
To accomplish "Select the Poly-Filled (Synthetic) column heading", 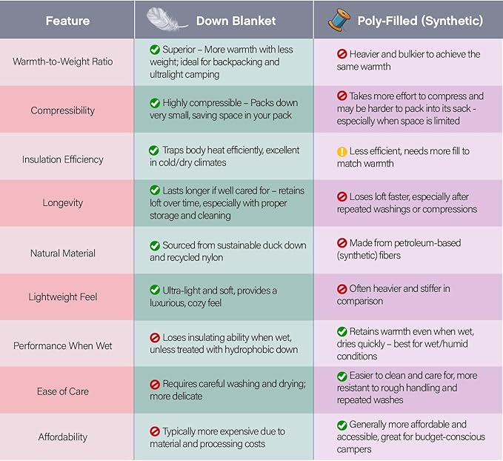I will coord(420,21).
